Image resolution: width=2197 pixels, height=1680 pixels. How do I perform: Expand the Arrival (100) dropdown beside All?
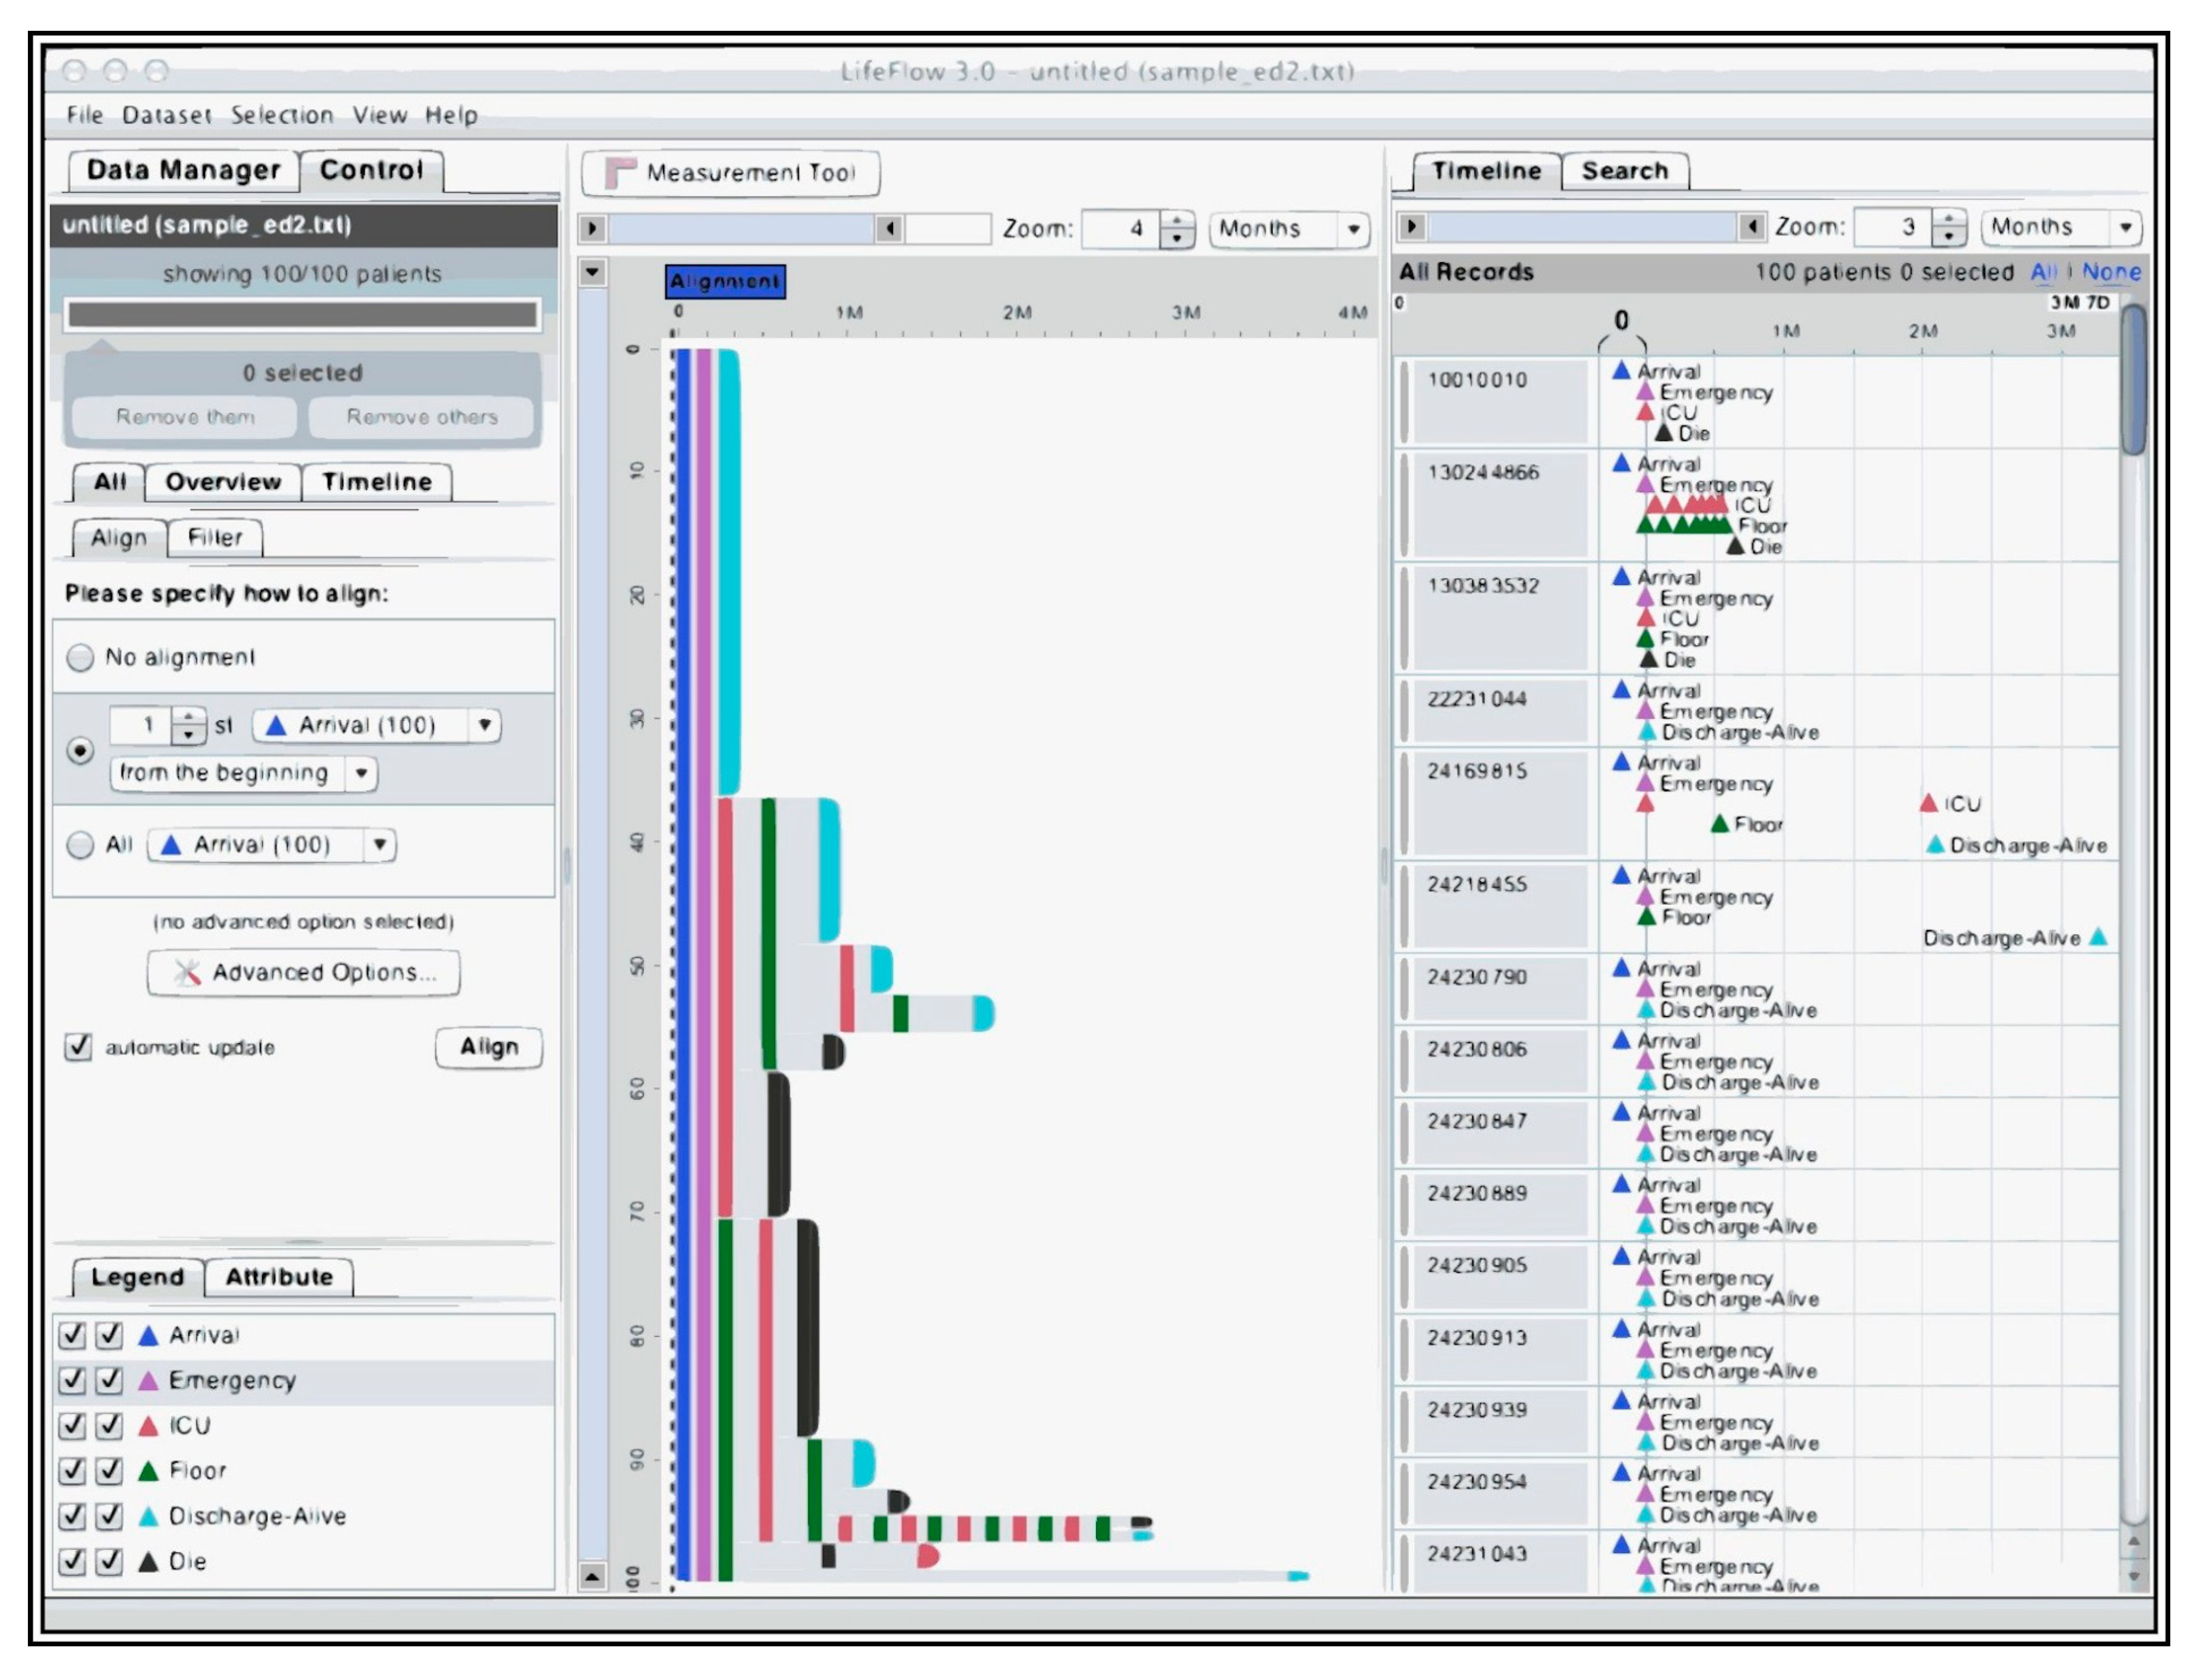pyautogui.click(x=380, y=845)
